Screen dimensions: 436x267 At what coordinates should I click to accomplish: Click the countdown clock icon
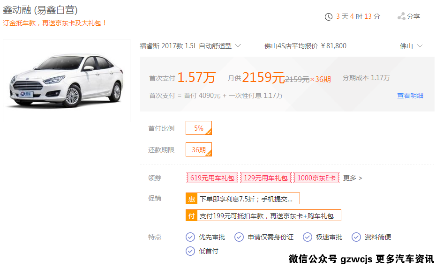[x=329, y=17]
